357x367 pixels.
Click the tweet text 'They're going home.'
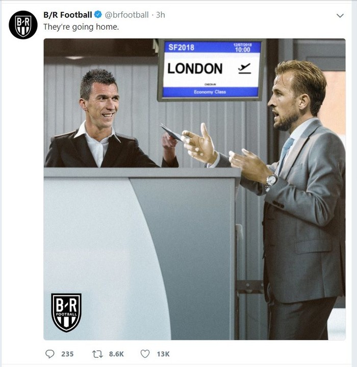tap(81, 27)
